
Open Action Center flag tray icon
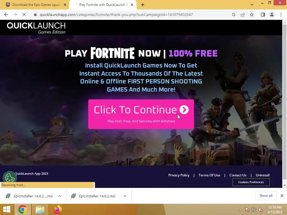pyautogui.click(x=247, y=210)
